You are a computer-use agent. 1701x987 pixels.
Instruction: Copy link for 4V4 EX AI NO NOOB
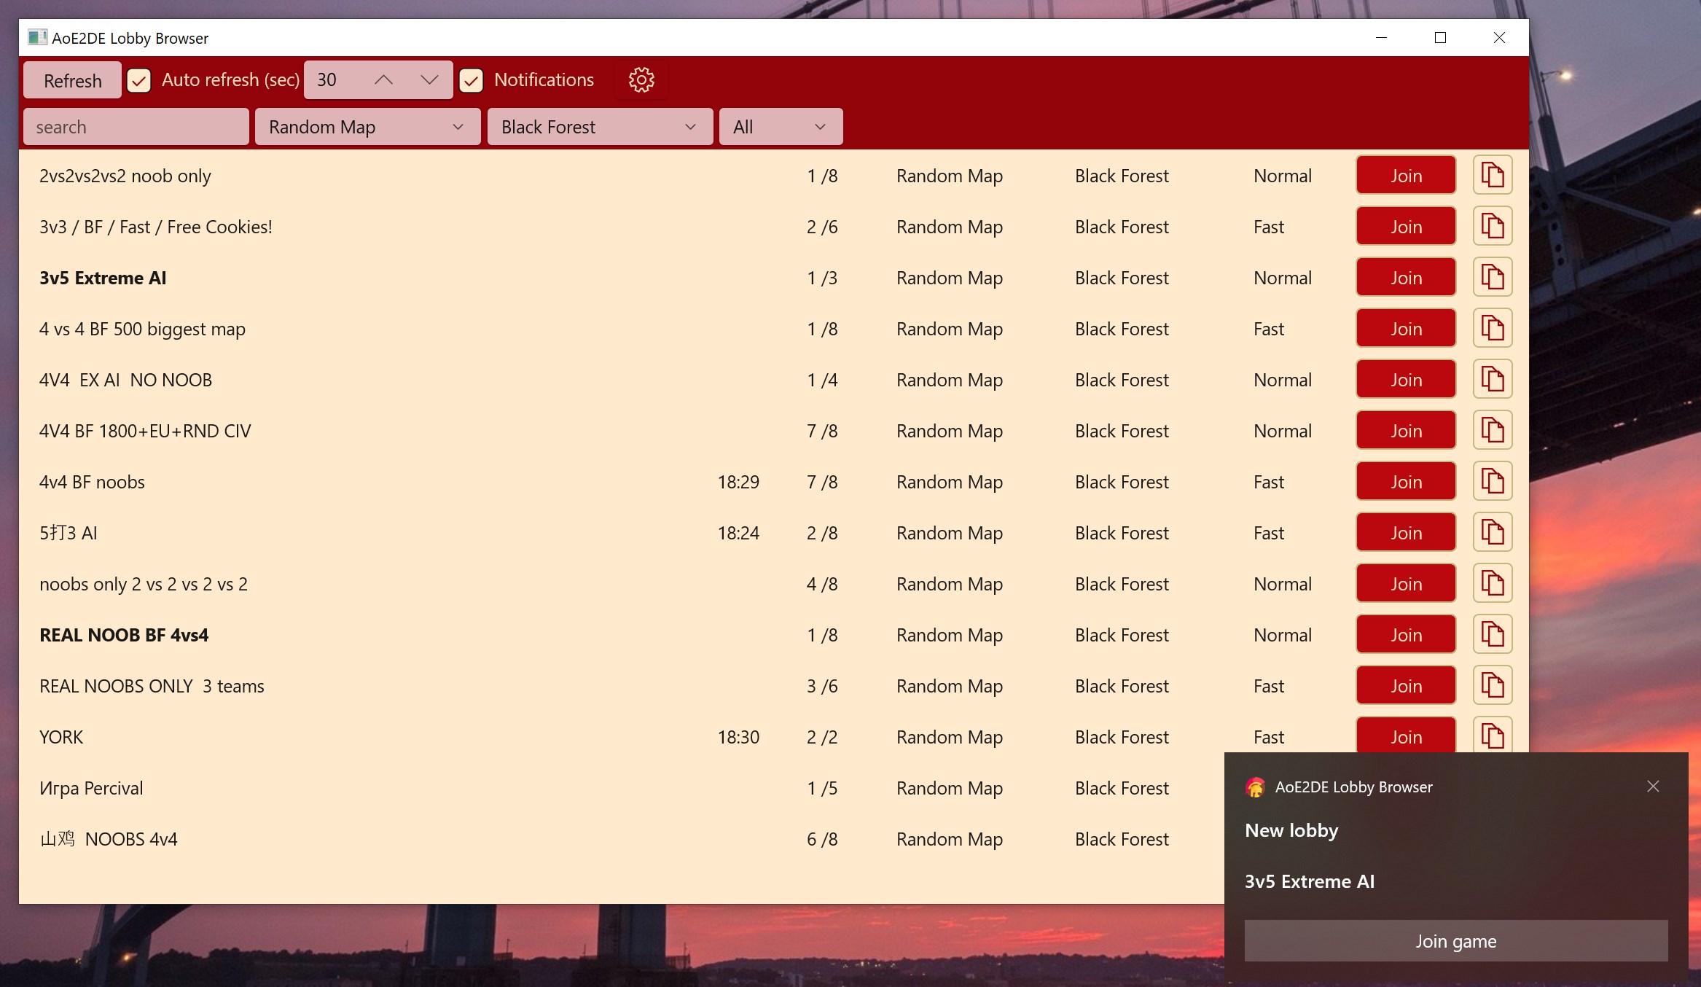coord(1493,379)
